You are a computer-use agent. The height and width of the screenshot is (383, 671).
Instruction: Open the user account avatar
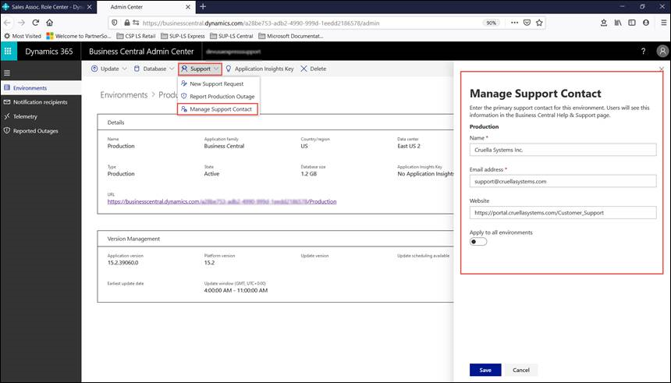pyautogui.click(x=662, y=51)
